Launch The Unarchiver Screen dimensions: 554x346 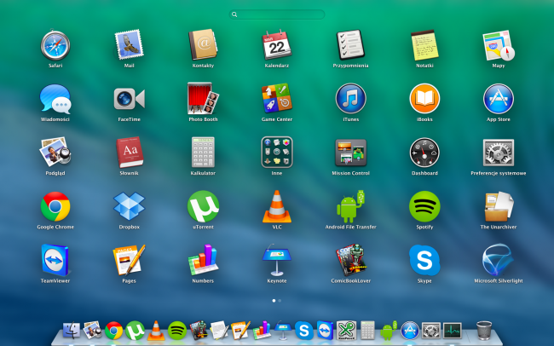[x=499, y=206]
